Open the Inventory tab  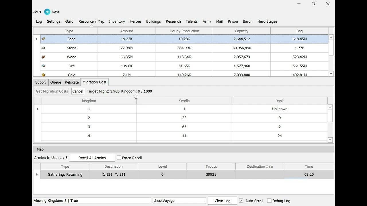pos(117,21)
